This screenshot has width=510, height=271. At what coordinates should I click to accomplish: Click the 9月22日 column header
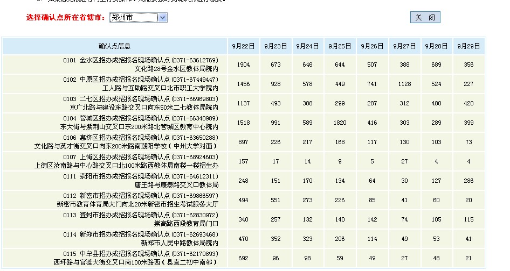243,47
